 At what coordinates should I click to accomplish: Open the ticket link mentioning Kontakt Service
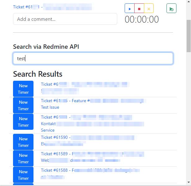(x=93, y=124)
